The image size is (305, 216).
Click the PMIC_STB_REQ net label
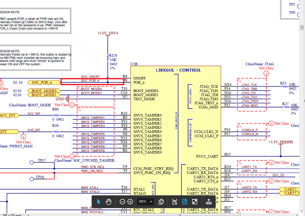(x=93, y=167)
